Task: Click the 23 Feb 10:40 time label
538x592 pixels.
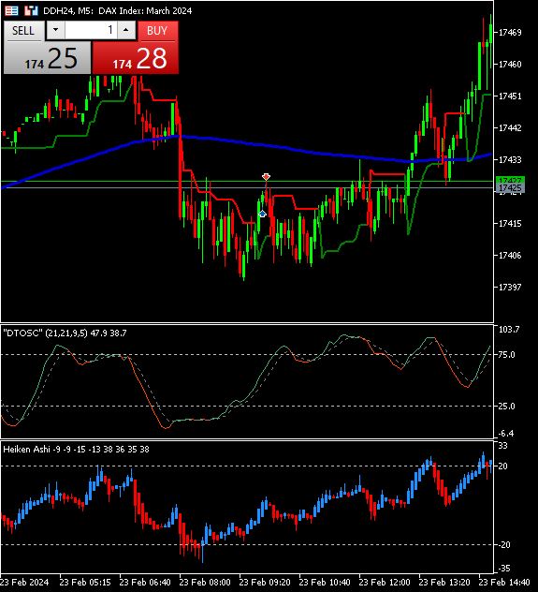Action: click(325, 583)
